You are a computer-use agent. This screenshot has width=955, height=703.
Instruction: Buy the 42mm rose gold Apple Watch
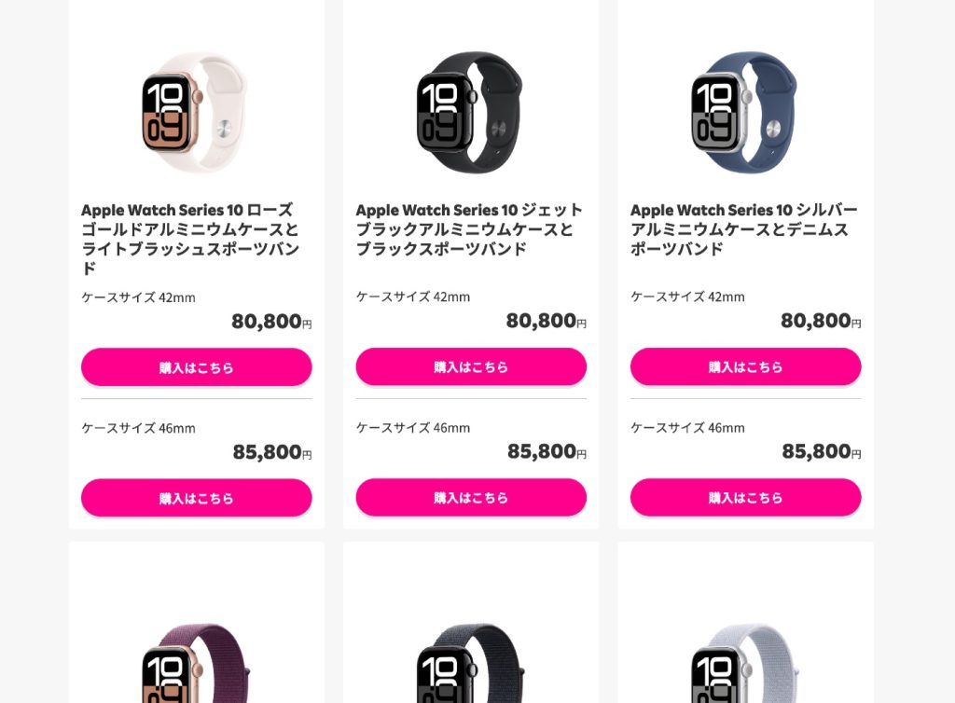[197, 367]
